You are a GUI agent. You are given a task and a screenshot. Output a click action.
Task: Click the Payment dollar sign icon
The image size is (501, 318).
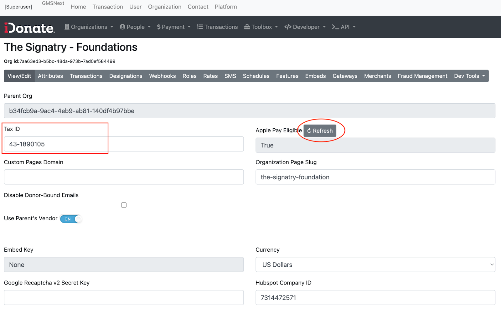[x=159, y=27]
